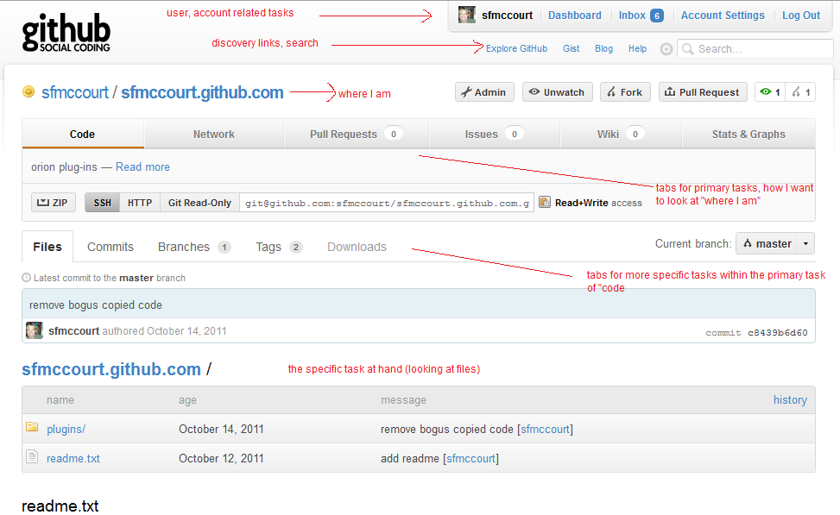Open Account Settings link

point(723,16)
